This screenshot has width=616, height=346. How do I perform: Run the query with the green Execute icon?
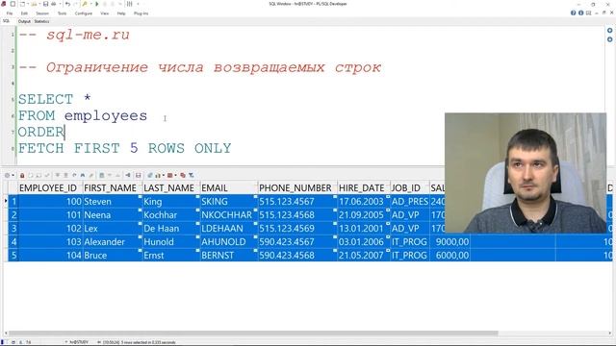tap(96, 4)
